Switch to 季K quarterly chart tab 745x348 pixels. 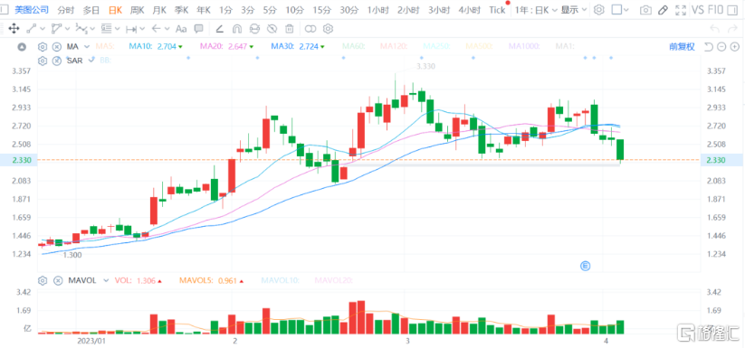[181, 9]
